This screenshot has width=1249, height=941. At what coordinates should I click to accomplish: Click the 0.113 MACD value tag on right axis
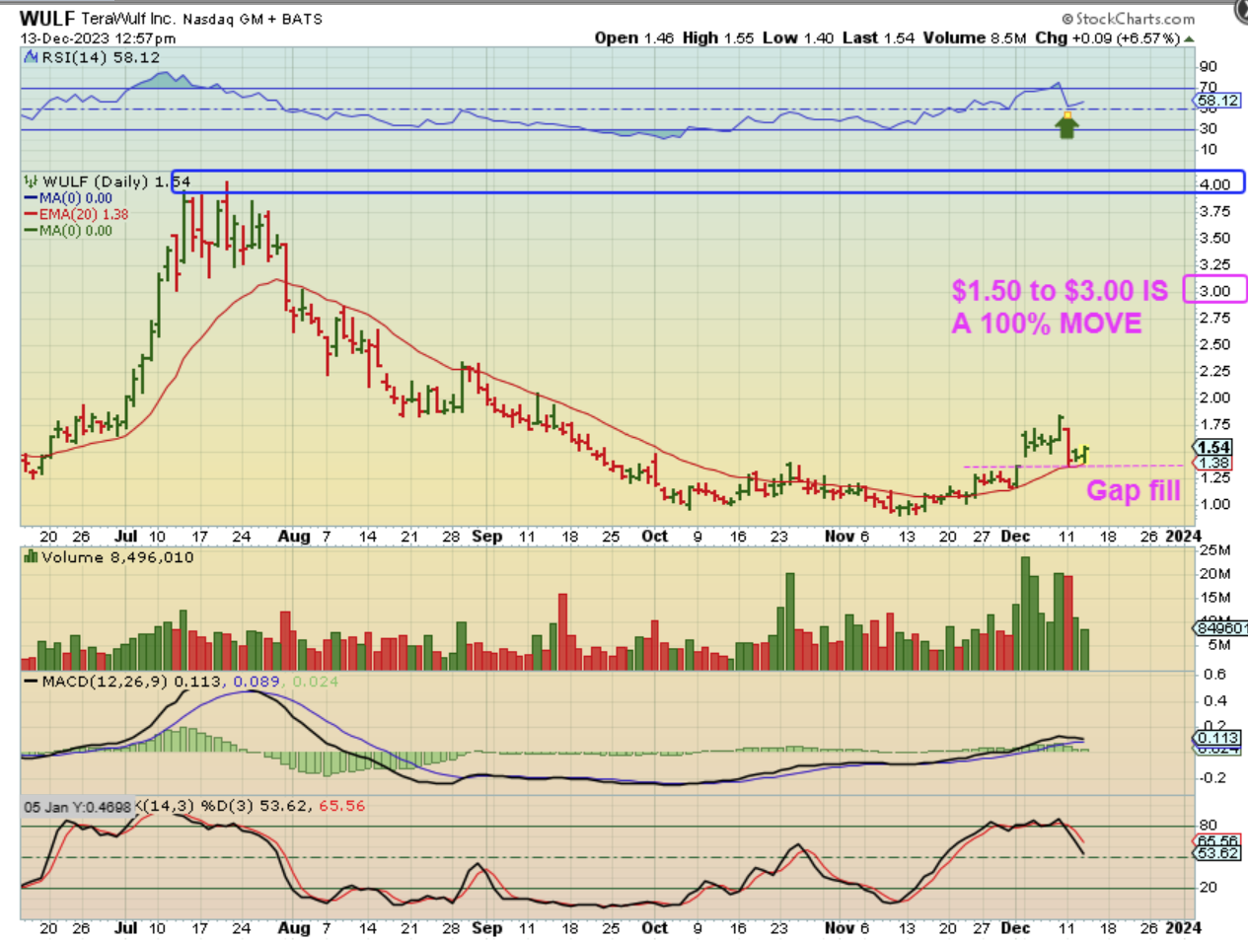pyautogui.click(x=1217, y=738)
